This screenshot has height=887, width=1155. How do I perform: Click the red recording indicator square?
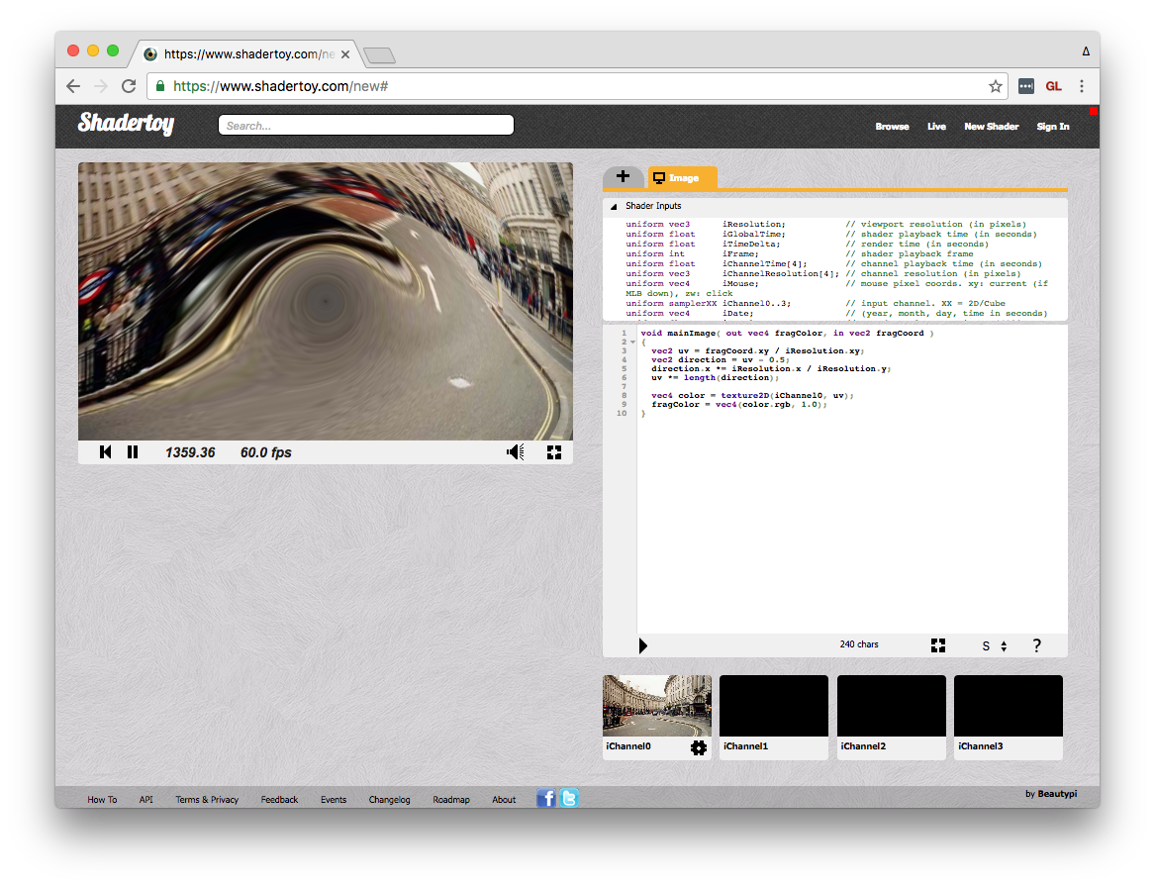(x=1094, y=111)
